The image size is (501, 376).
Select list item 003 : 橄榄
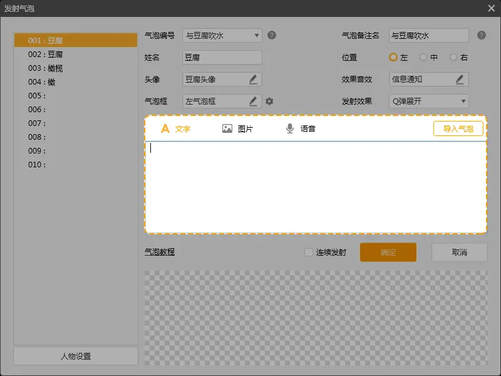[x=46, y=68]
